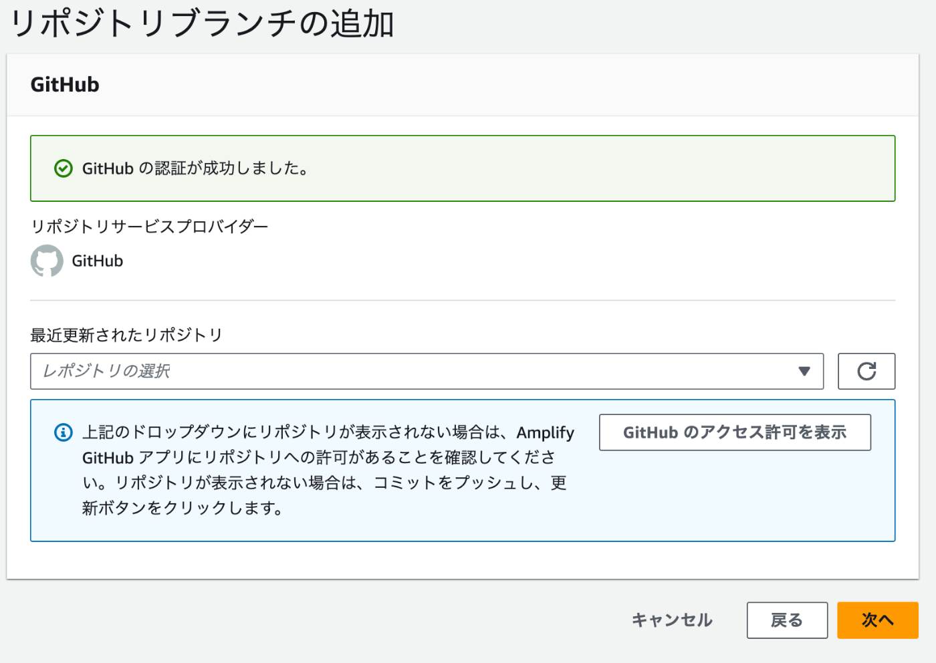This screenshot has height=663, width=936.
Task: Click the 次へ button
Action: tap(878, 620)
